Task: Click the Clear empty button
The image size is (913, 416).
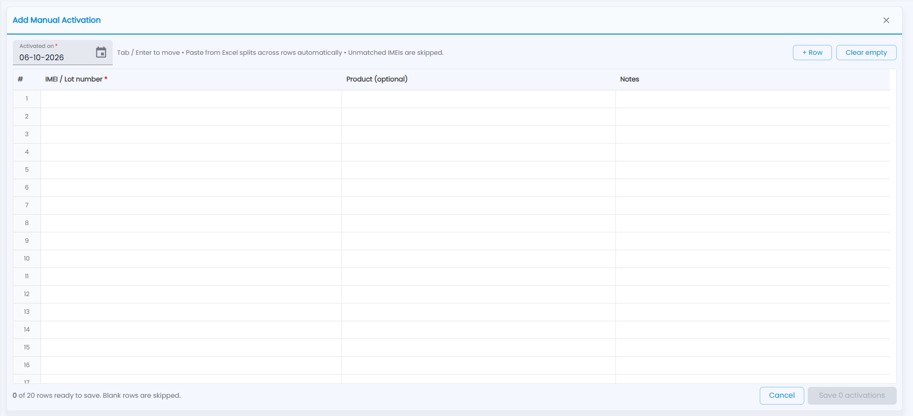Action: point(866,52)
